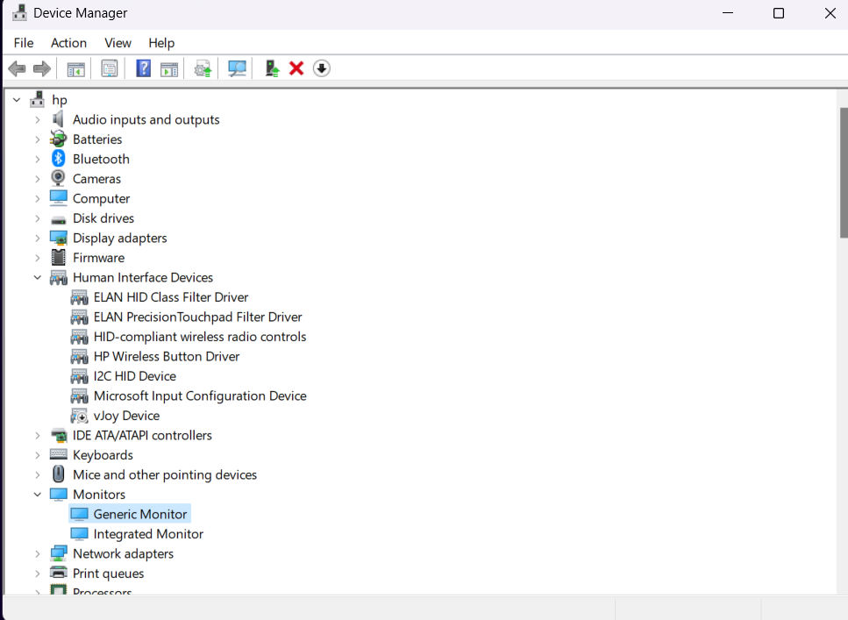Click the Bluetooth icon in the device tree

coord(59,159)
